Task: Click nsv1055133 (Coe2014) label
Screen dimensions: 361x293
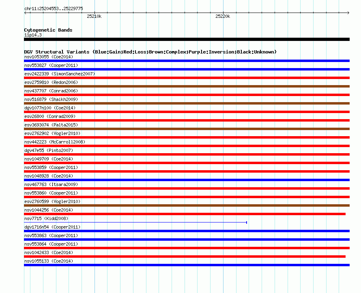Action: [49, 261]
